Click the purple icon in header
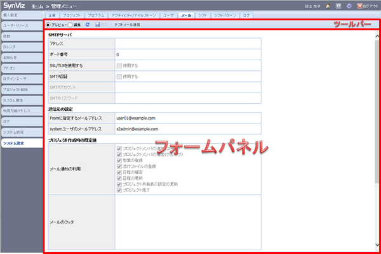The height and width of the screenshot is (254, 381). [x=349, y=5]
